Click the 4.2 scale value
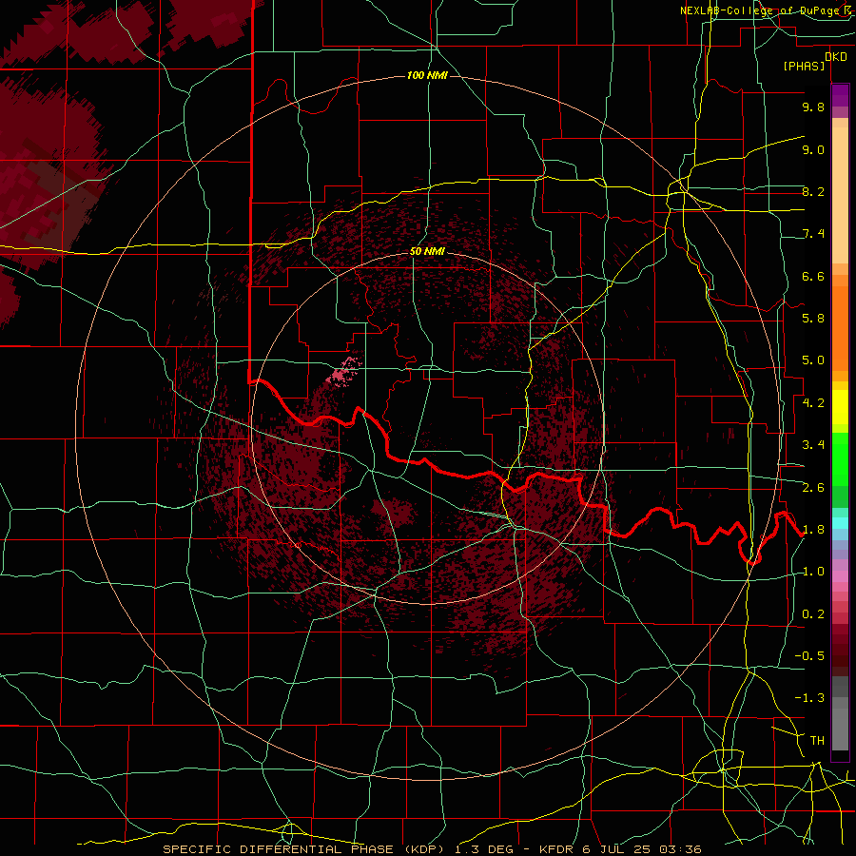 (813, 403)
